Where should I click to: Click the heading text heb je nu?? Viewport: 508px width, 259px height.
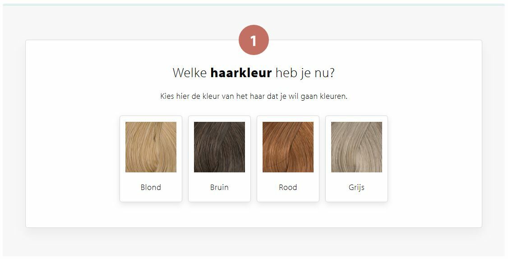point(305,73)
